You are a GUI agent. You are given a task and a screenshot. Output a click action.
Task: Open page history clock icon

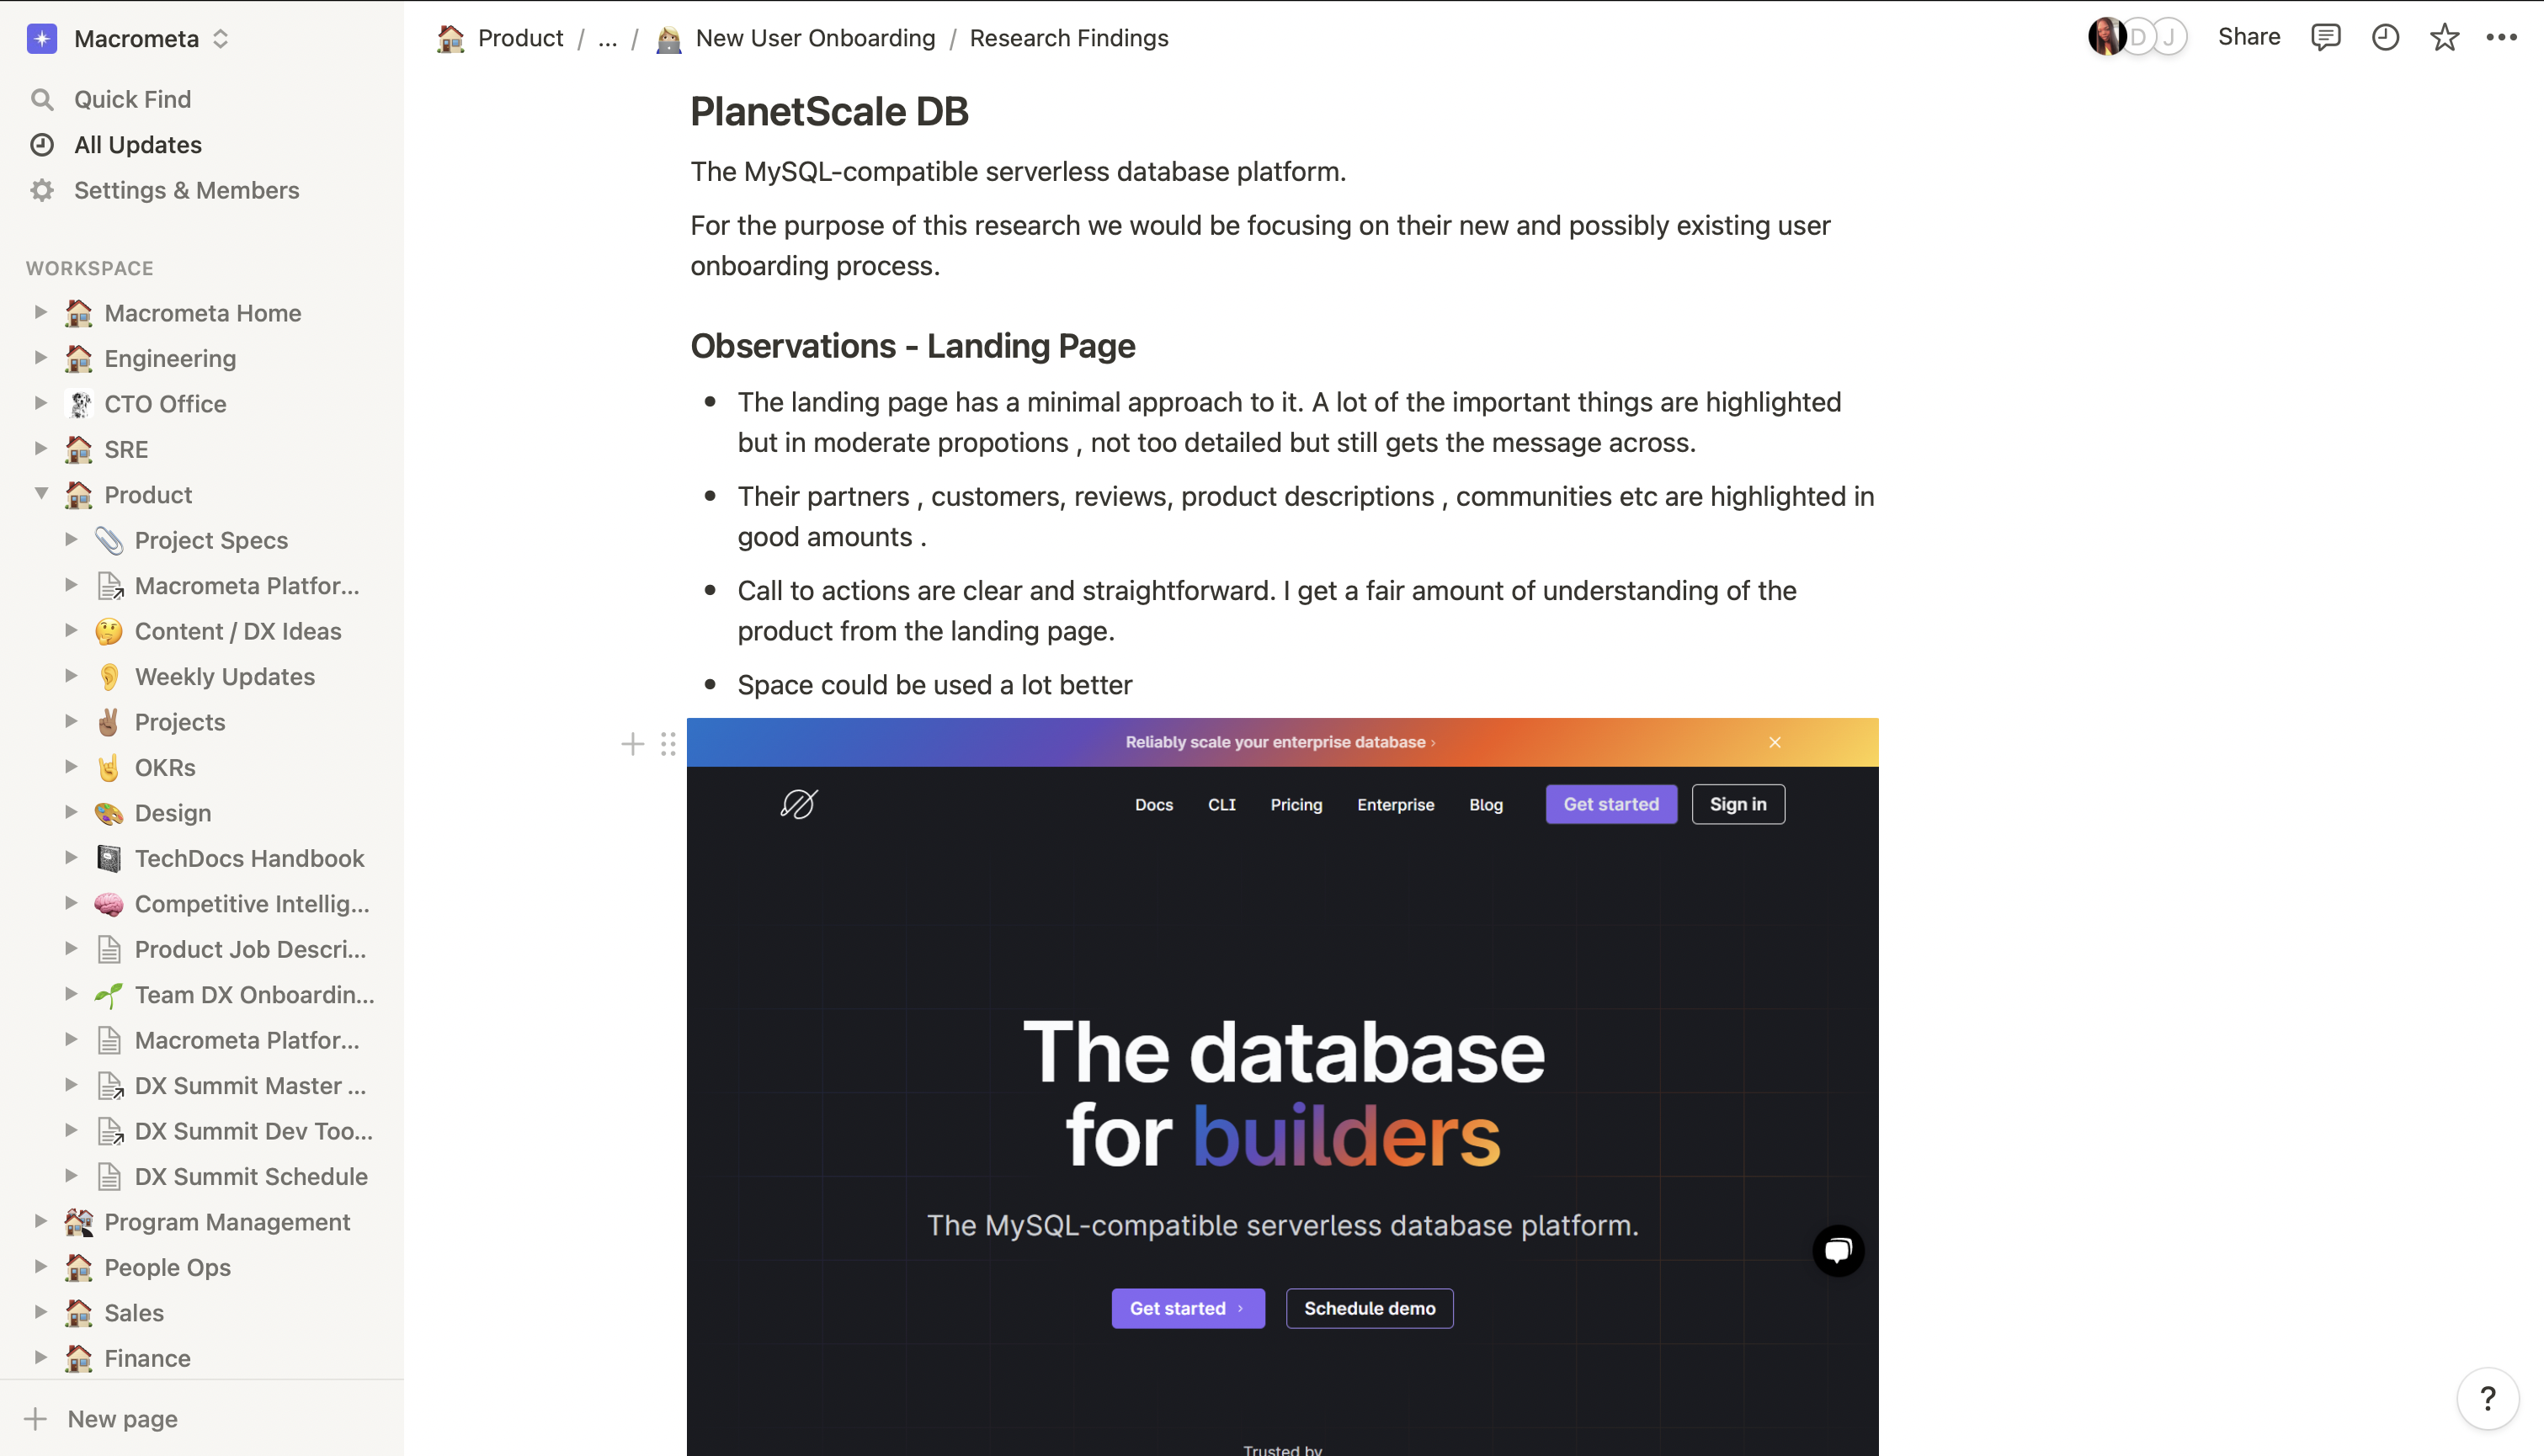[x=2385, y=38]
